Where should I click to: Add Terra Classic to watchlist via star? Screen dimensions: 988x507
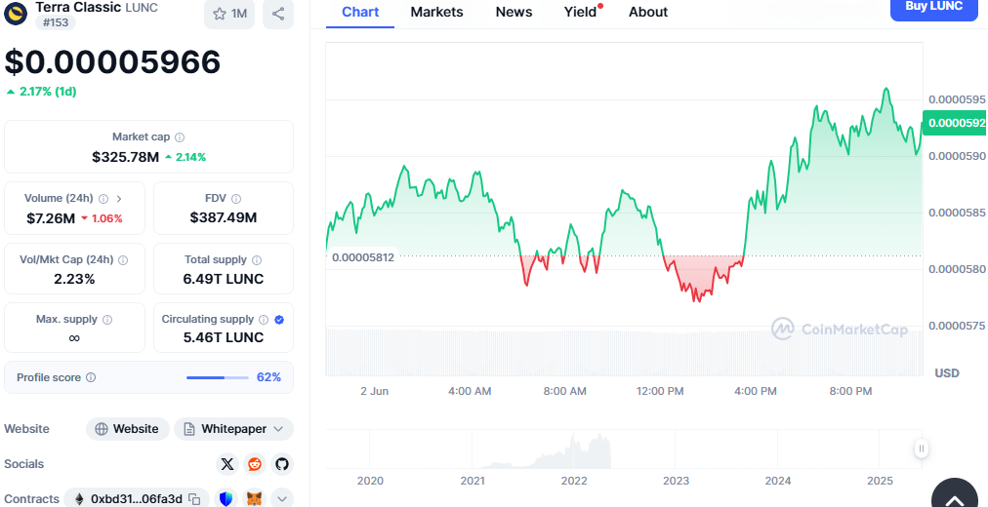[x=229, y=14]
